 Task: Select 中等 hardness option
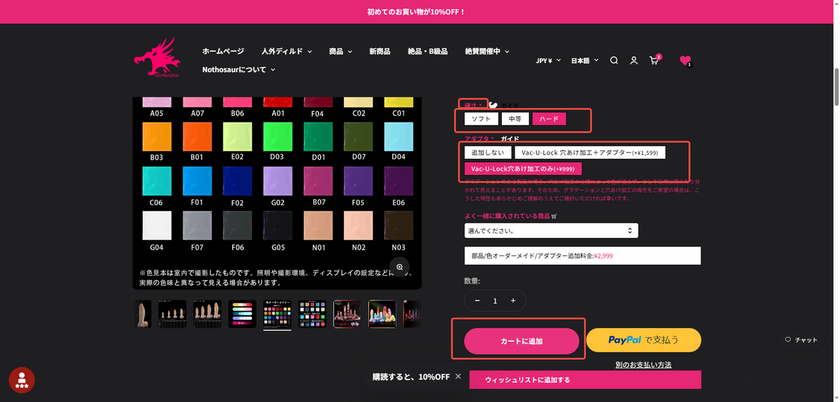pyautogui.click(x=515, y=119)
